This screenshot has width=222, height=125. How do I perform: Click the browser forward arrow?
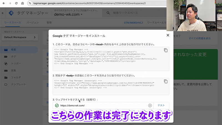10,3
